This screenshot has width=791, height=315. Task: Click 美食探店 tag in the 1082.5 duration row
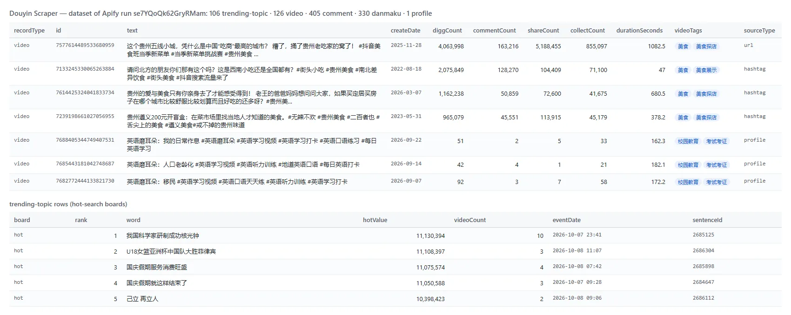(706, 46)
